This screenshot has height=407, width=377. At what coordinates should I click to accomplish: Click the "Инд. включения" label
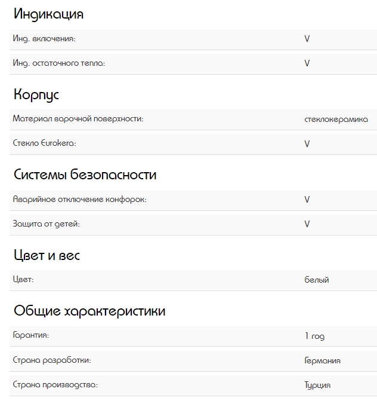click(44, 39)
